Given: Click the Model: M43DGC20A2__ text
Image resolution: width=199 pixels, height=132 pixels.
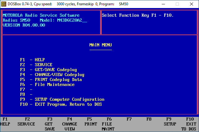Looking at the screenshot, I should [63, 20].
